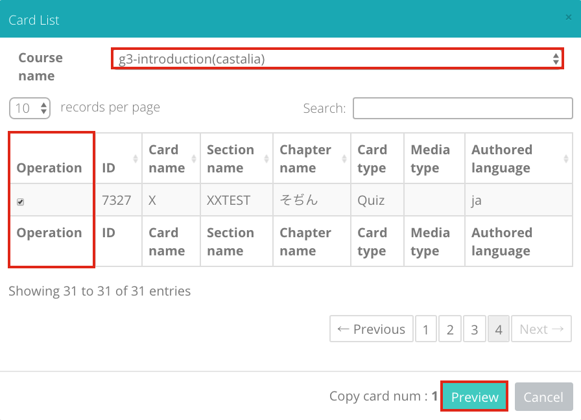This screenshot has height=420, width=581.
Task: Click the Media type header at top
Action: pos(434,159)
